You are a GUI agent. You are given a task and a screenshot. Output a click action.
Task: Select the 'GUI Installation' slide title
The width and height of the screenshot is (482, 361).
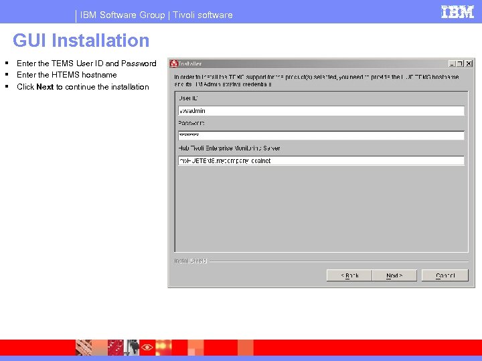pos(81,40)
